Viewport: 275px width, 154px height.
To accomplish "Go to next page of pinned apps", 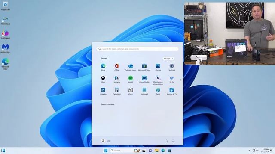I will point(181,81).
